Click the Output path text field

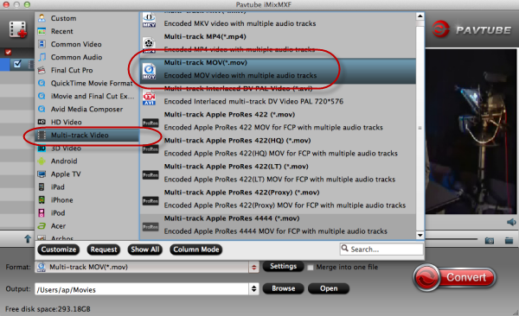pyautogui.click(x=142, y=289)
